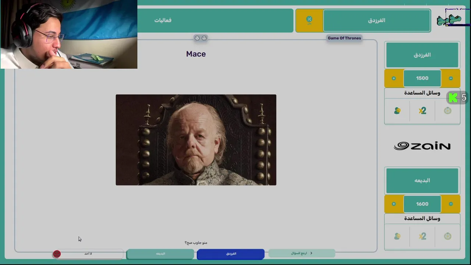Click the منو جاوب صح؟ prompt text

(x=196, y=243)
